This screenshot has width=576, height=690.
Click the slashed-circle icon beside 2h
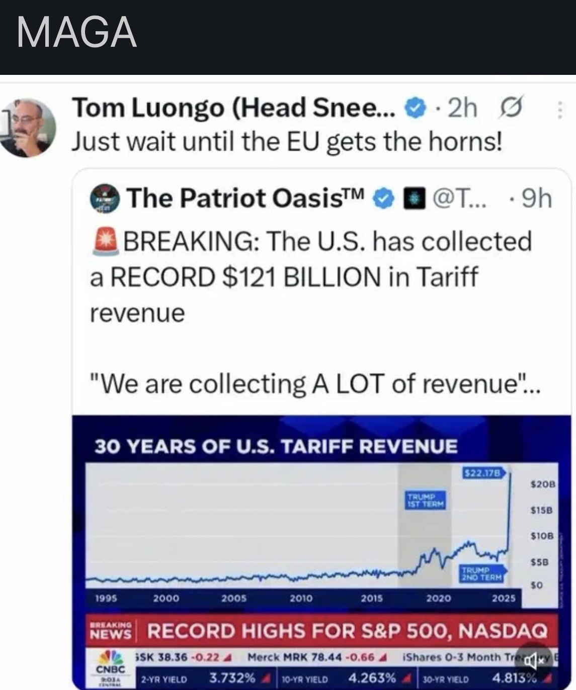pyautogui.click(x=511, y=108)
